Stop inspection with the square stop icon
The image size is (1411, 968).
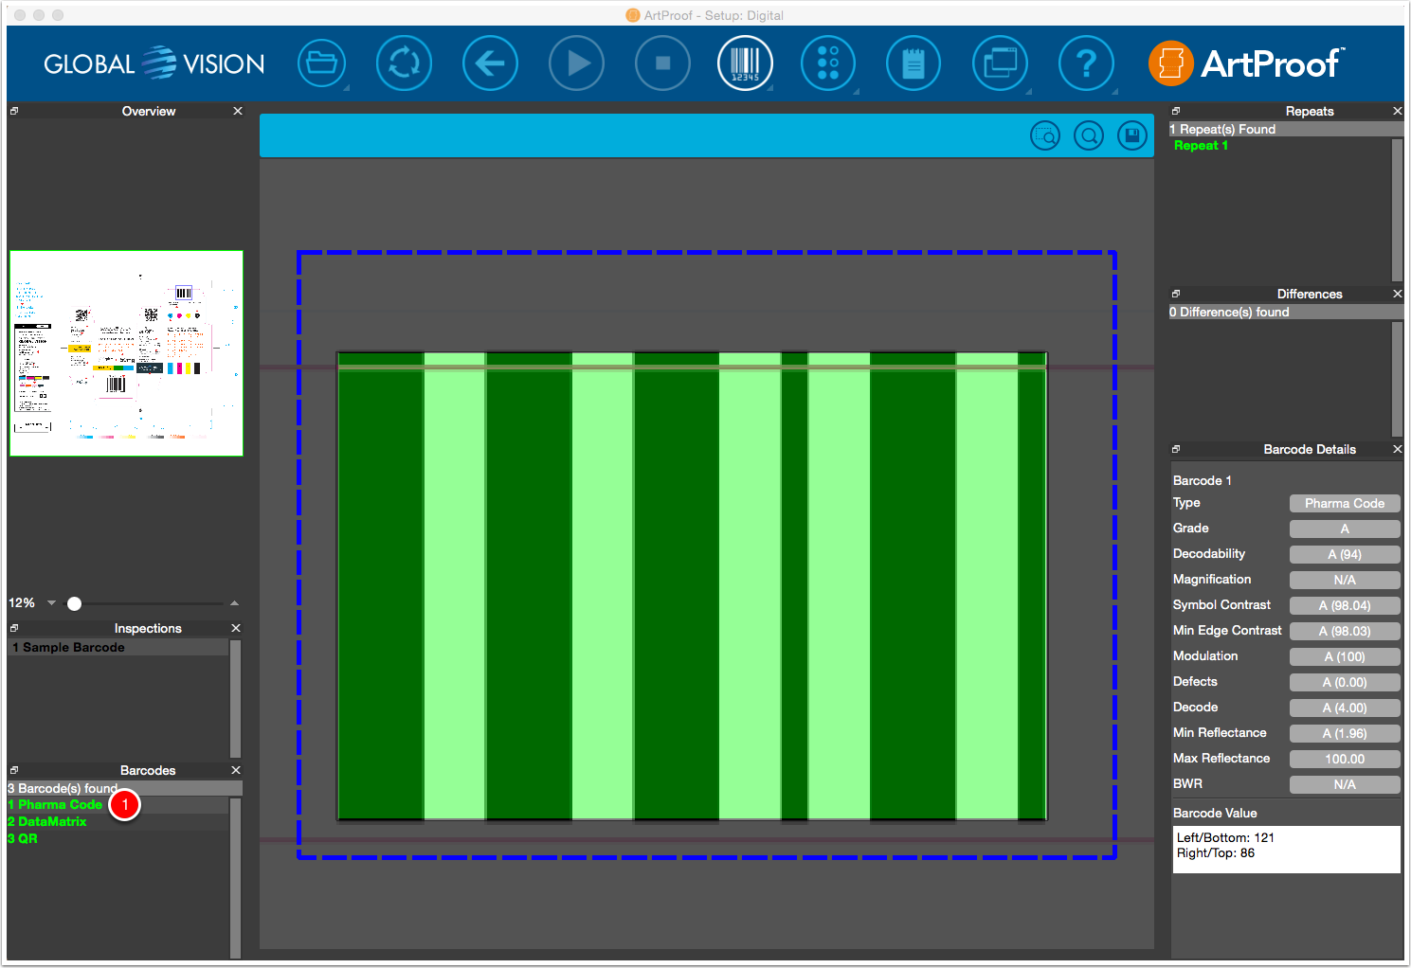pyautogui.click(x=662, y=63)
